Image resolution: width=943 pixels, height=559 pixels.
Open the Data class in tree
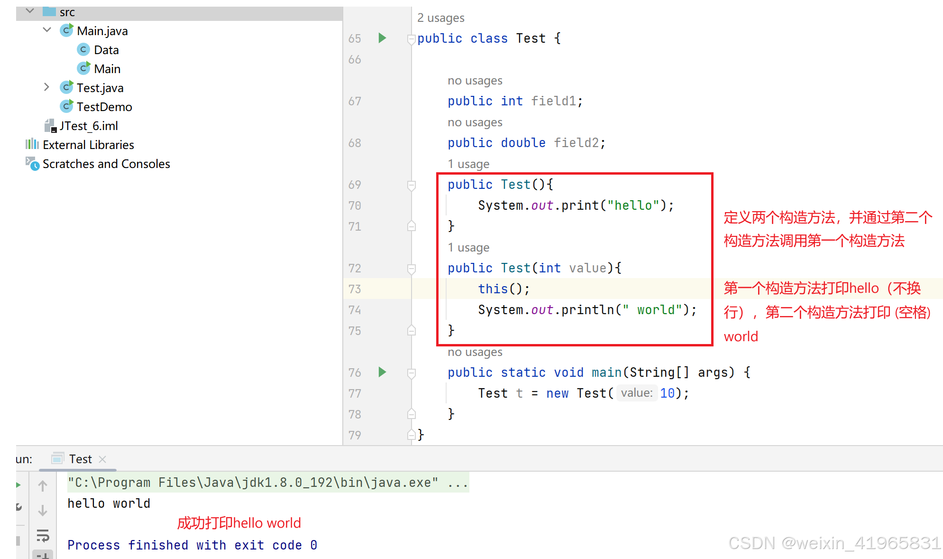tap(106, 50)
